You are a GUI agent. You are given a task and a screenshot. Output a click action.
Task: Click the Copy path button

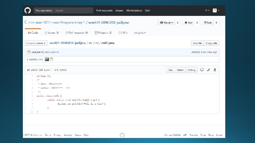211,43
